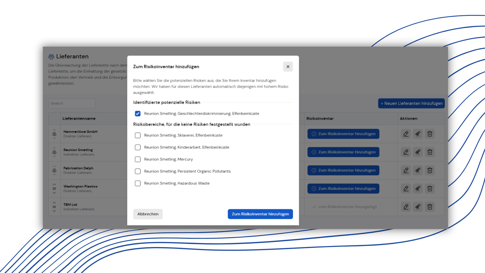The width and height of the screenshot is (485, 273).
Task: Click trash icon in Hammerlöwe GmbH row
Action: click(x=429, y=134)
